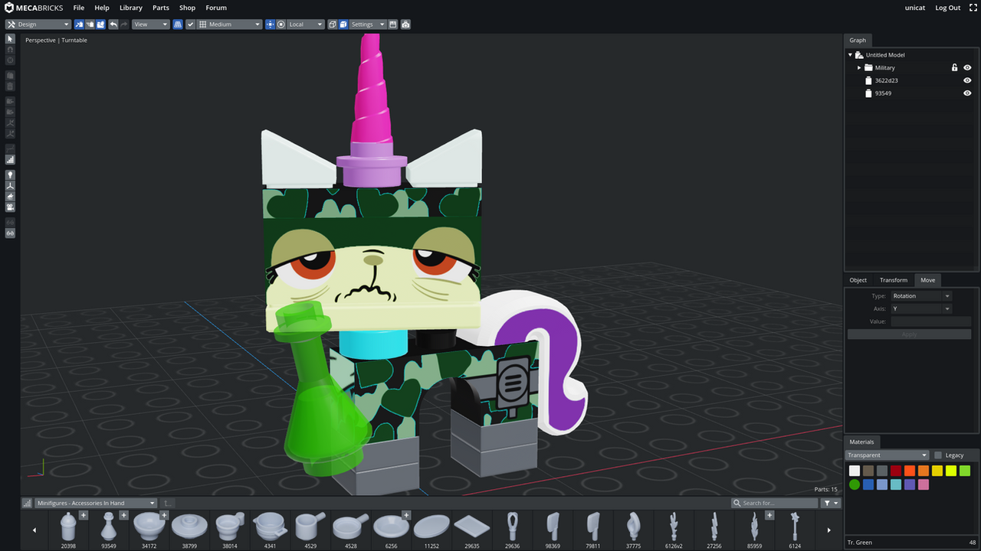Click the solid cube shading icon
Screen dimensions: 981x551
[x=343, y=24]
